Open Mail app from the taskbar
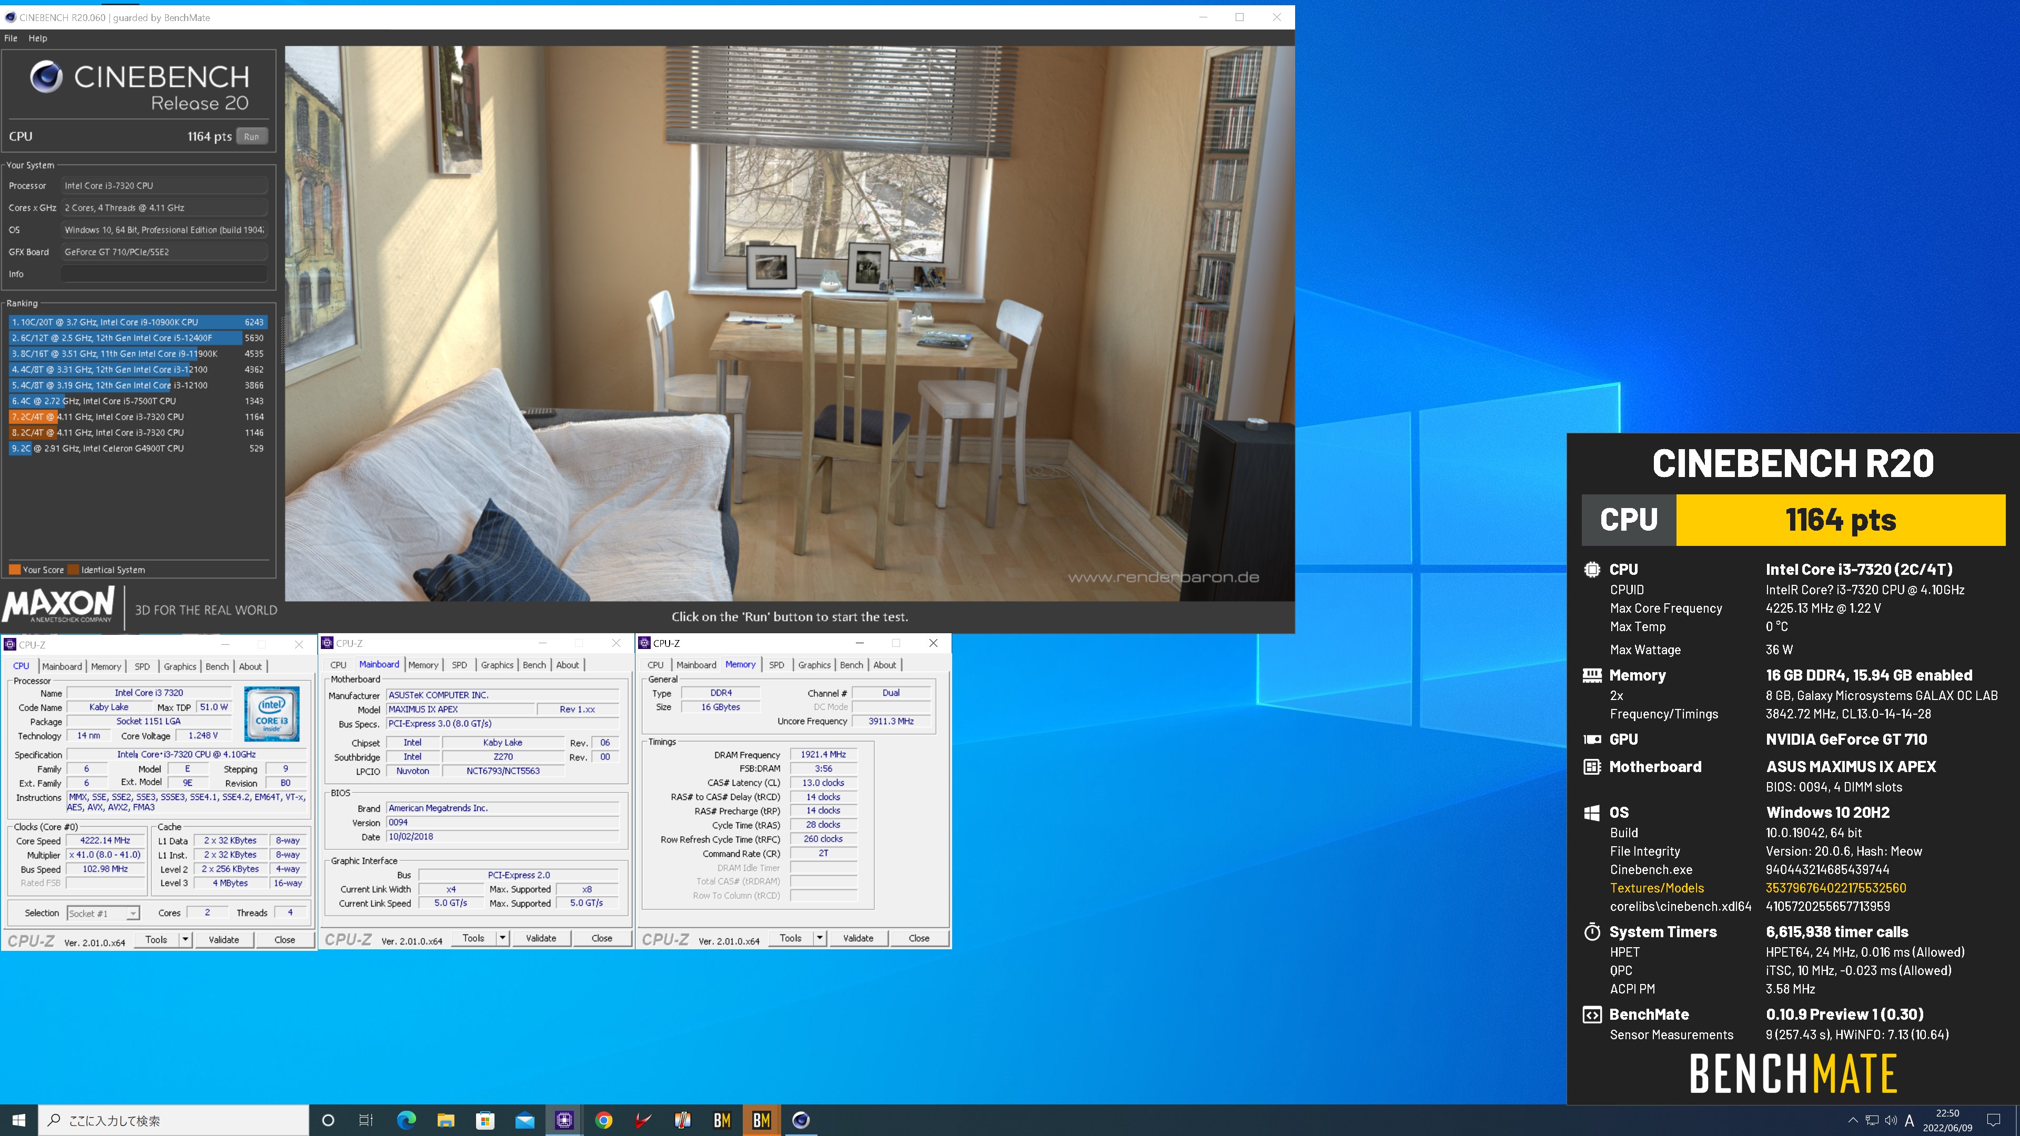The image size is (2020, 1136). (x=524, y=1120)
